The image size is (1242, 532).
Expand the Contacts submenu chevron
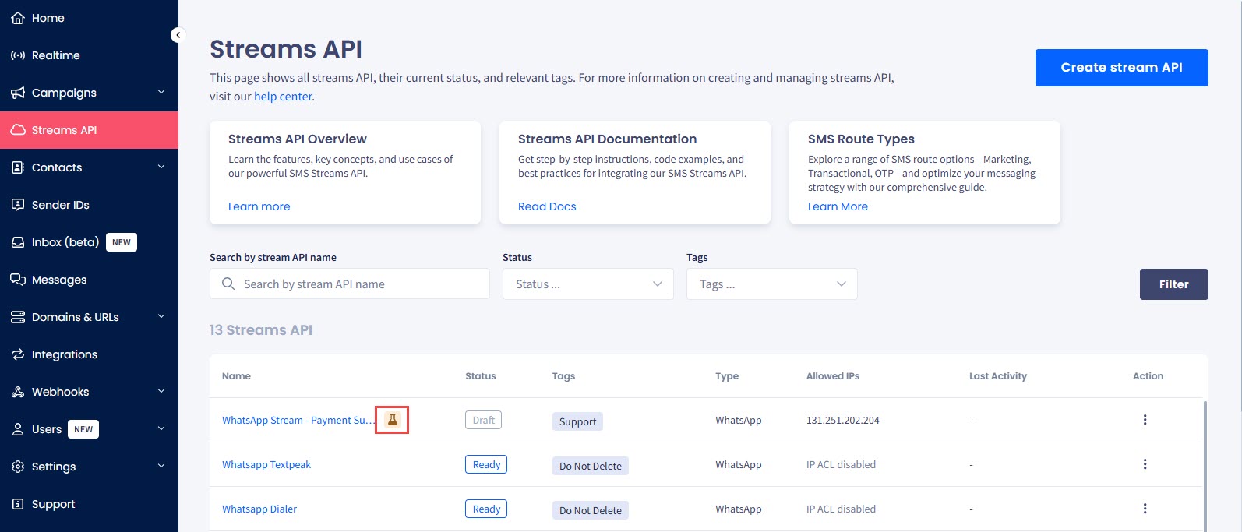click(x=161, y=167)
